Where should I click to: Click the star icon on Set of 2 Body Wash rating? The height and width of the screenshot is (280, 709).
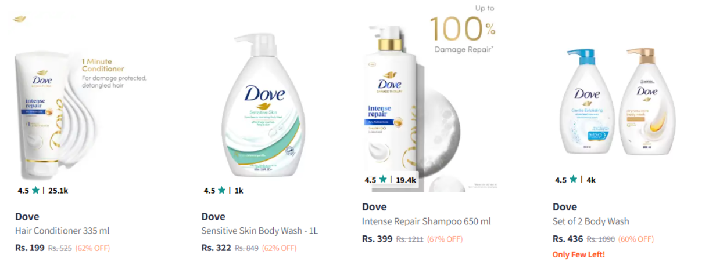(573, 180)
